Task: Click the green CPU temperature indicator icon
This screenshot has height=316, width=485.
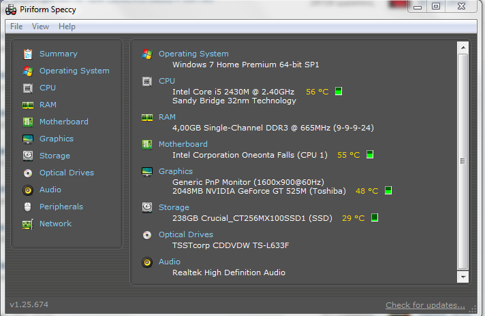Action: tap(339, 91)
